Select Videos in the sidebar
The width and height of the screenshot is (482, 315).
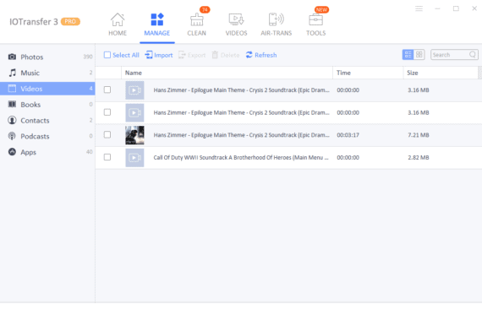tap(47, 89)
